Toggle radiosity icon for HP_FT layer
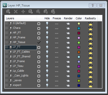Image resolution: width=108 pixels, height=95 pixels. (91, 33)
